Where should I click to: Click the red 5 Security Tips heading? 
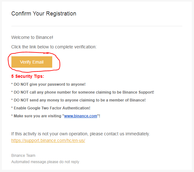(28, 76)
